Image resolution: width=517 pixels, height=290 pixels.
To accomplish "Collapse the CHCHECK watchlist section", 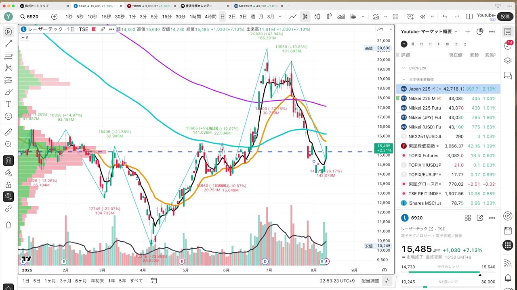I will pyautogui.click(x=404, y=68).
